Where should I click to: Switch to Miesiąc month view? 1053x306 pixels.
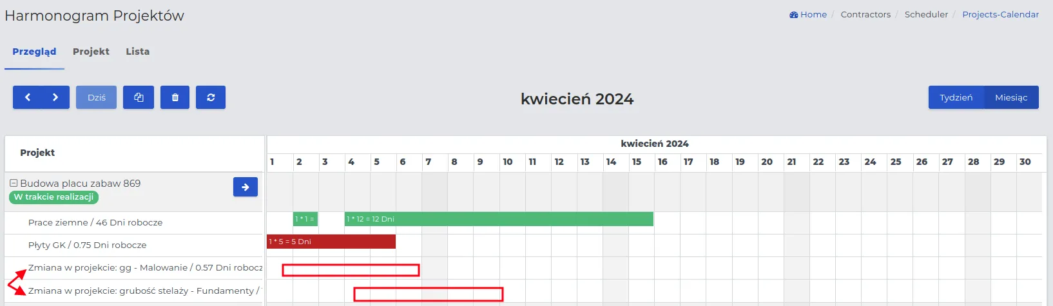(1011, 97)
